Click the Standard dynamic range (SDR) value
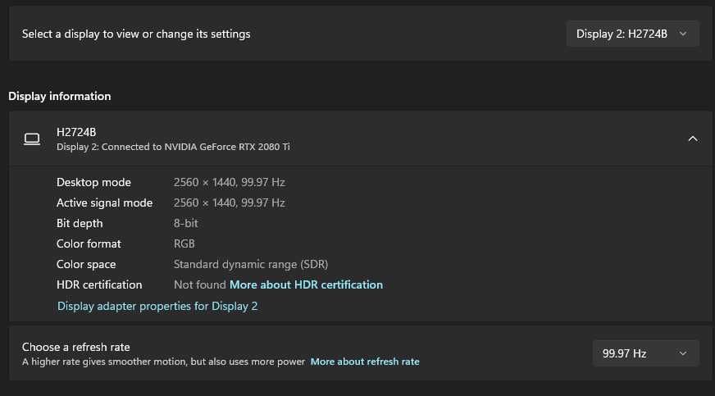Screen dimensions: 715x396 (251, 264)
